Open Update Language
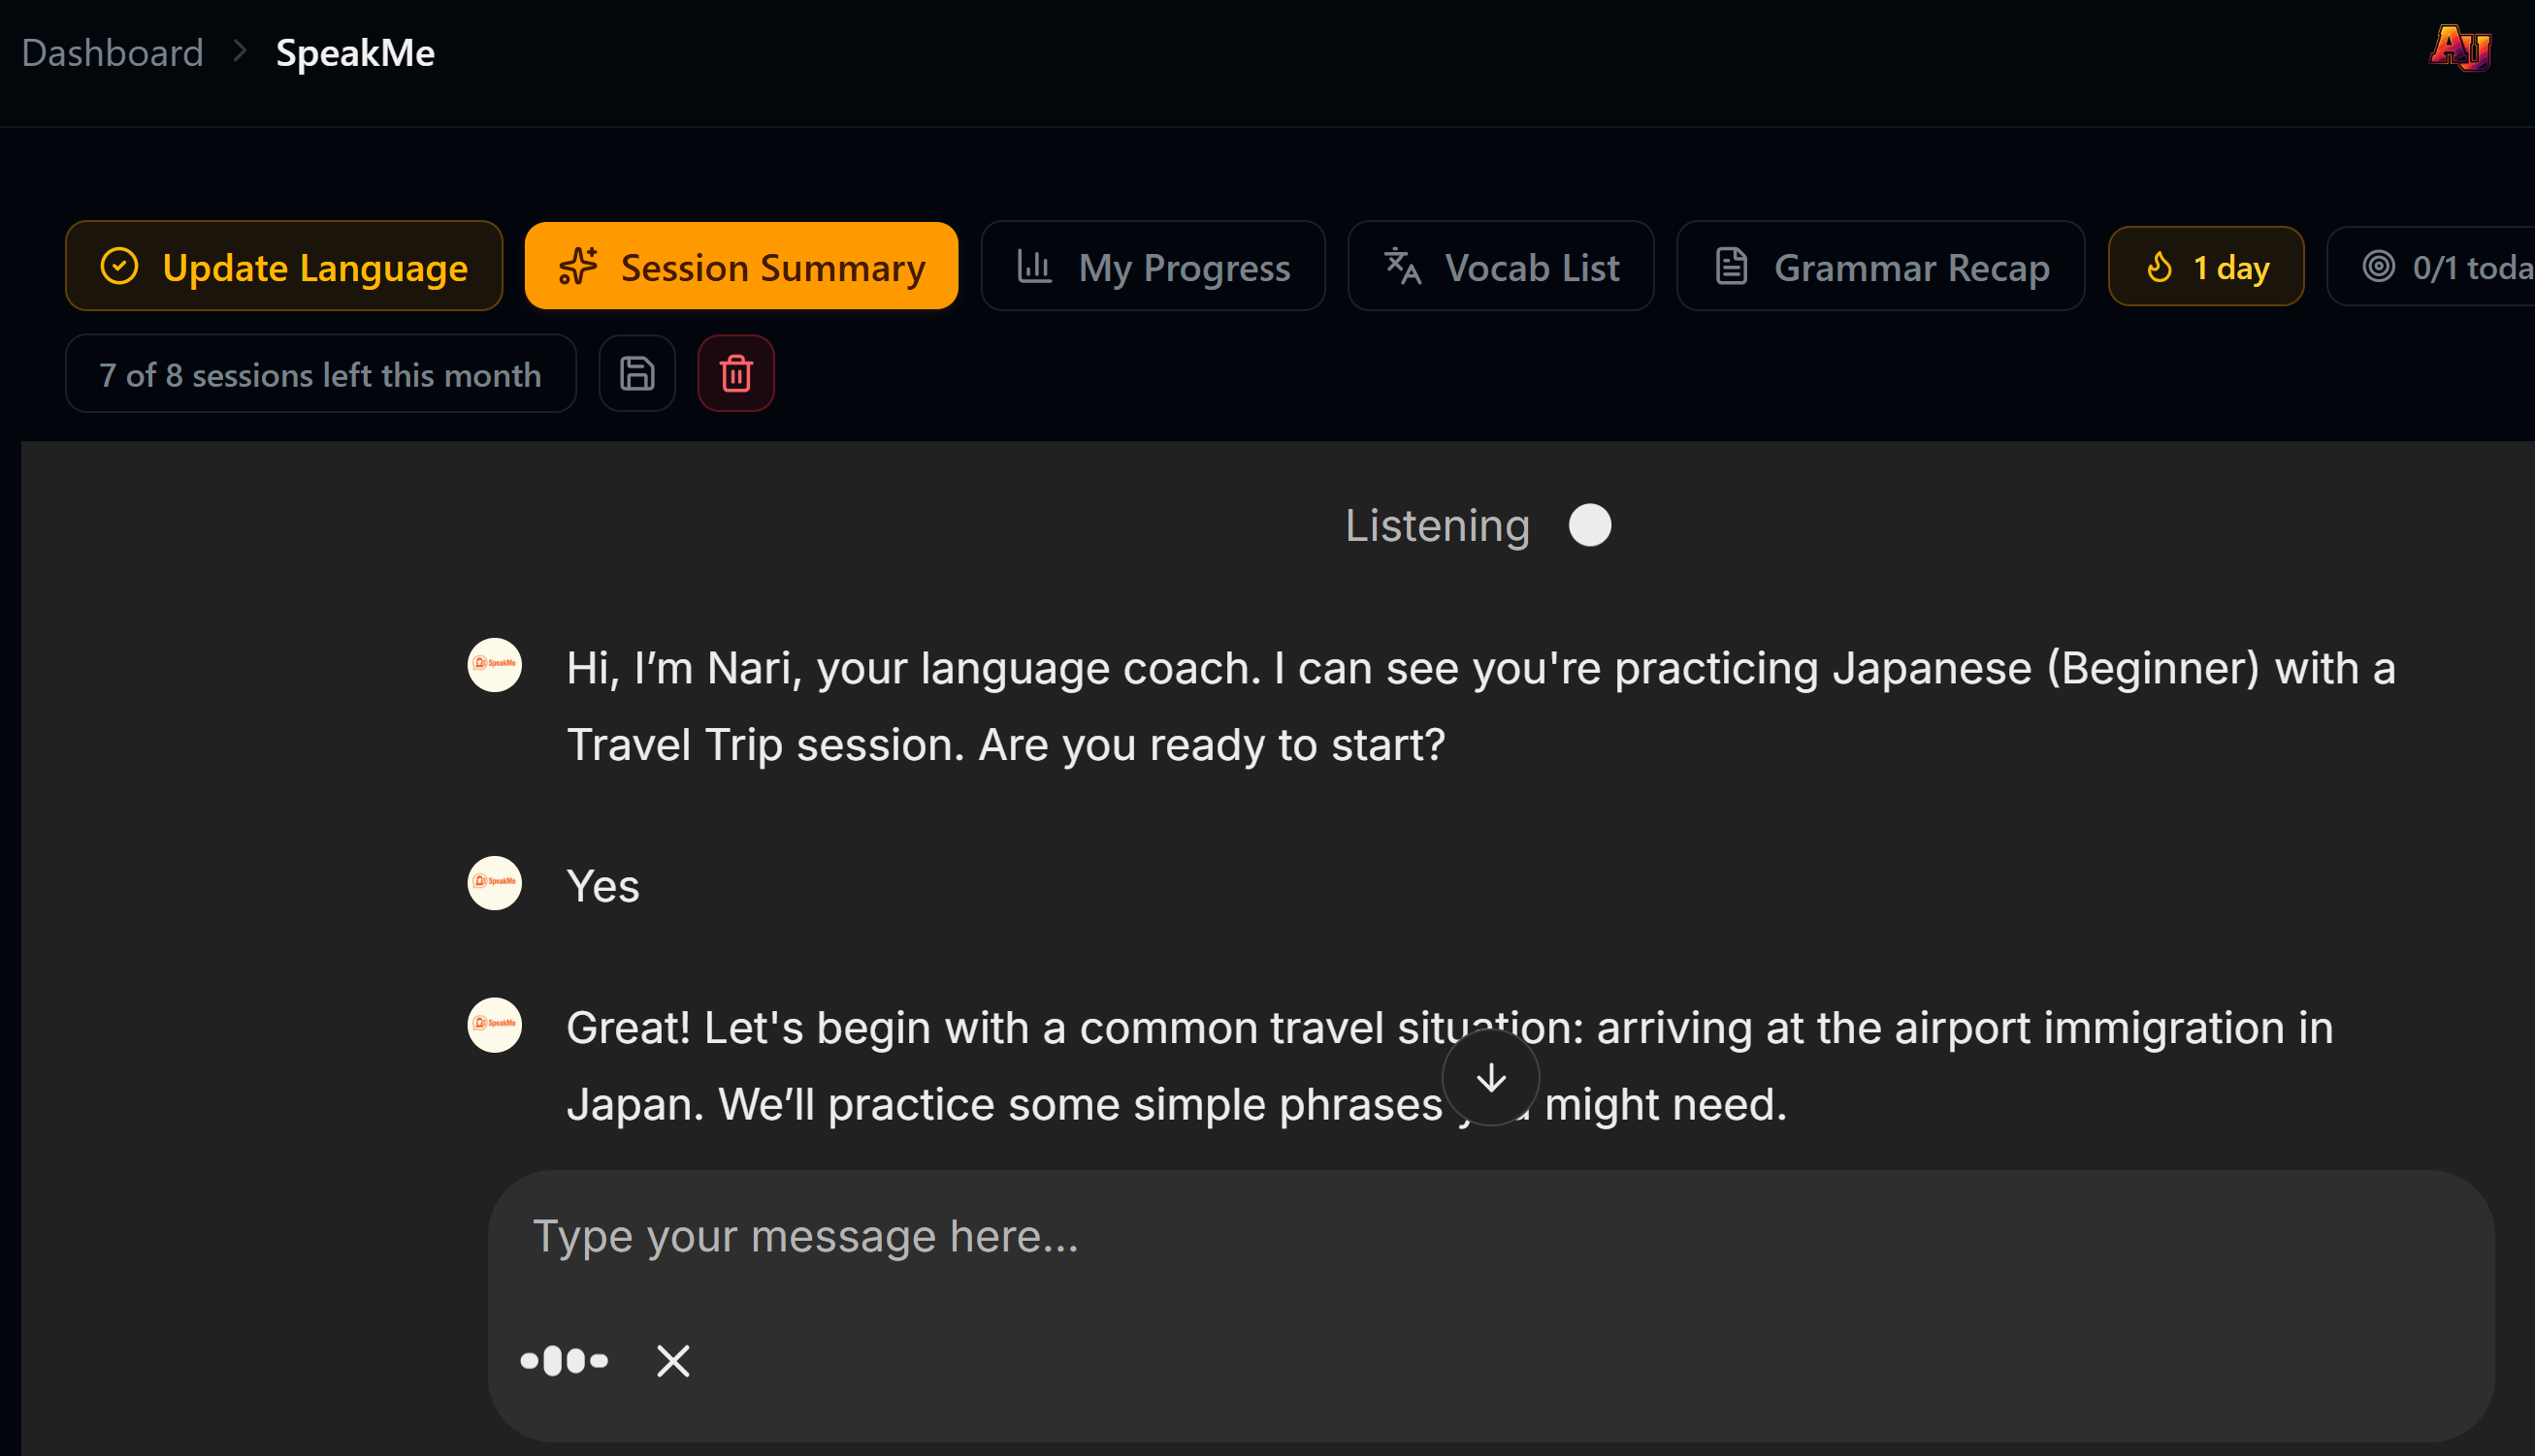This screenshot has width=2535, height=1456. pyautogui.click(x=284, y=266)
